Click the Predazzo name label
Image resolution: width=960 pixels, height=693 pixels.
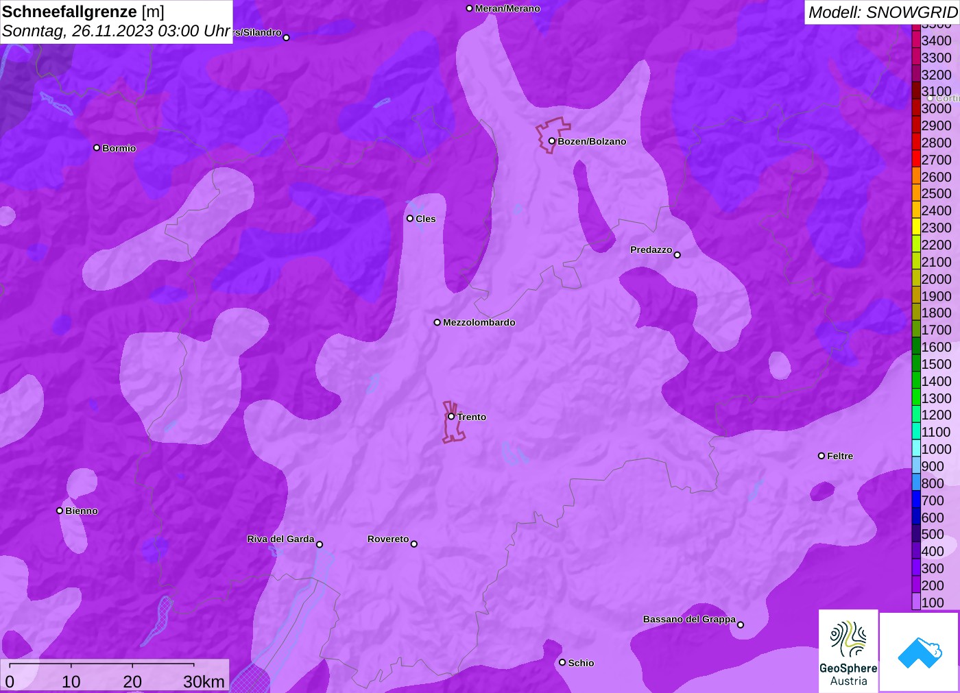click(651, 250)
